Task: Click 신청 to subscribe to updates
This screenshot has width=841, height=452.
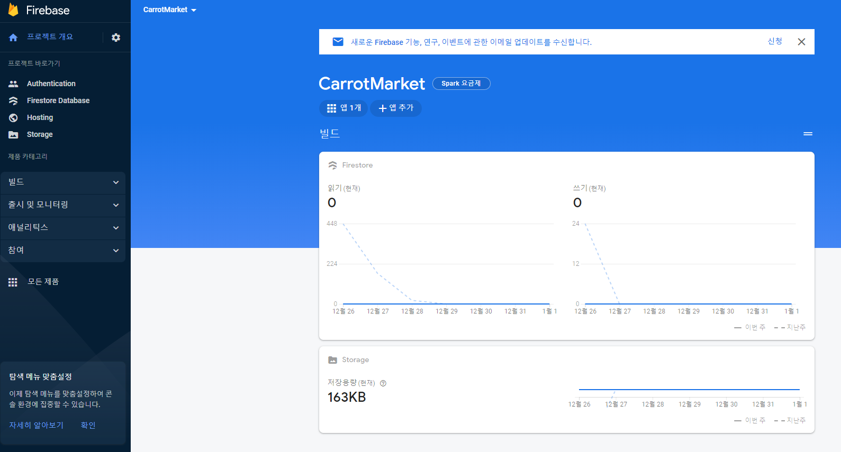Action: tap(775, 41)
